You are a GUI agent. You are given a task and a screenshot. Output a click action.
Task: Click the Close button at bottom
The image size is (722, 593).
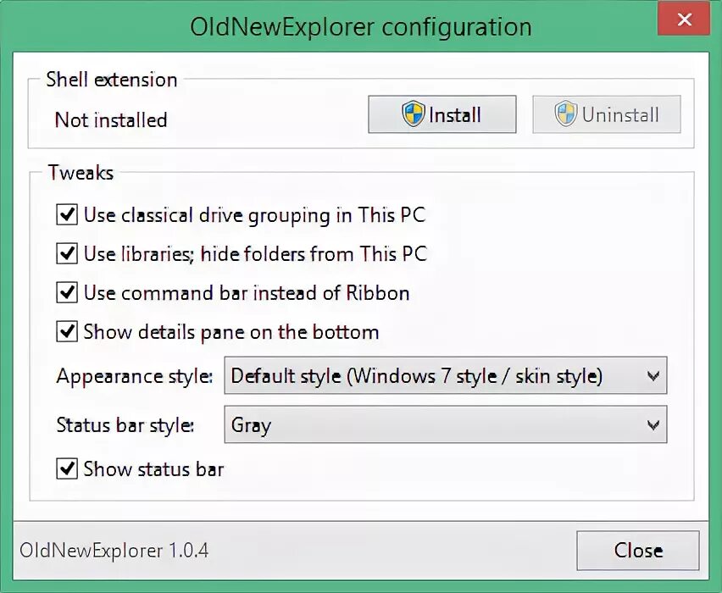[x=638, y=551]
